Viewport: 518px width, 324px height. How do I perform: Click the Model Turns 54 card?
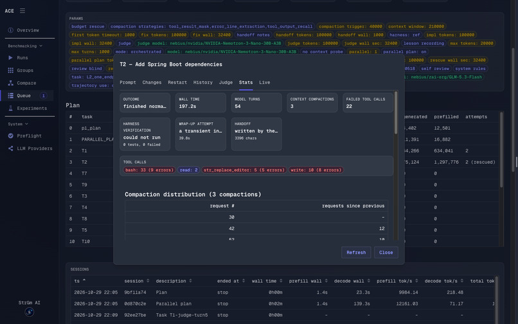[256, 102]
